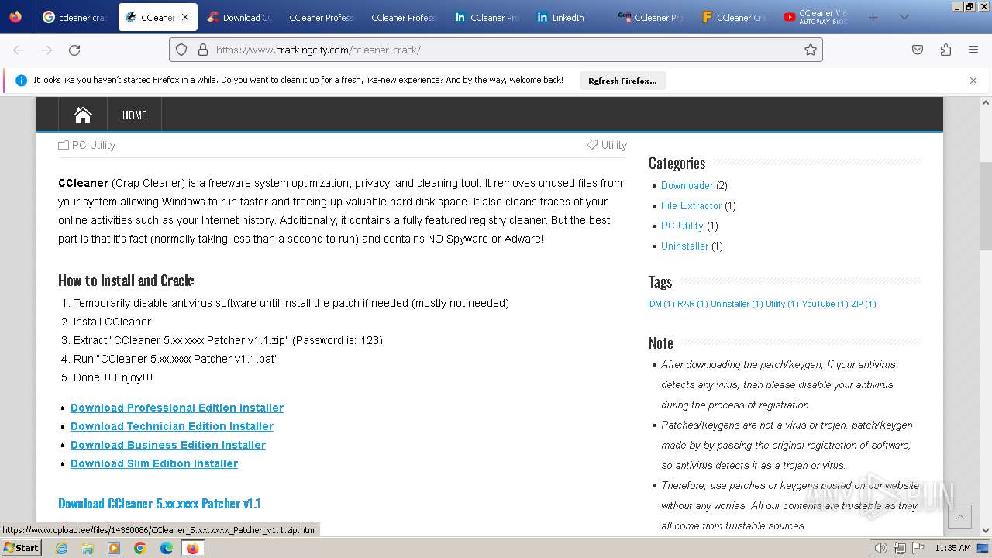Open the Firefox View pinned icon
Viewport: 992px width, 558px height.
click(x=15, y=17)
